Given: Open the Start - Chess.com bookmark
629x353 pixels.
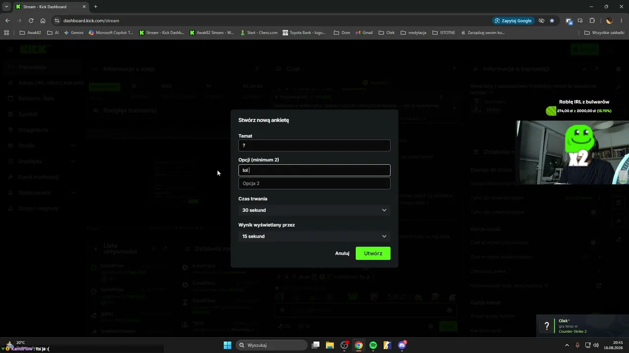Looking at the screenshot, I should tap(259, 33).
